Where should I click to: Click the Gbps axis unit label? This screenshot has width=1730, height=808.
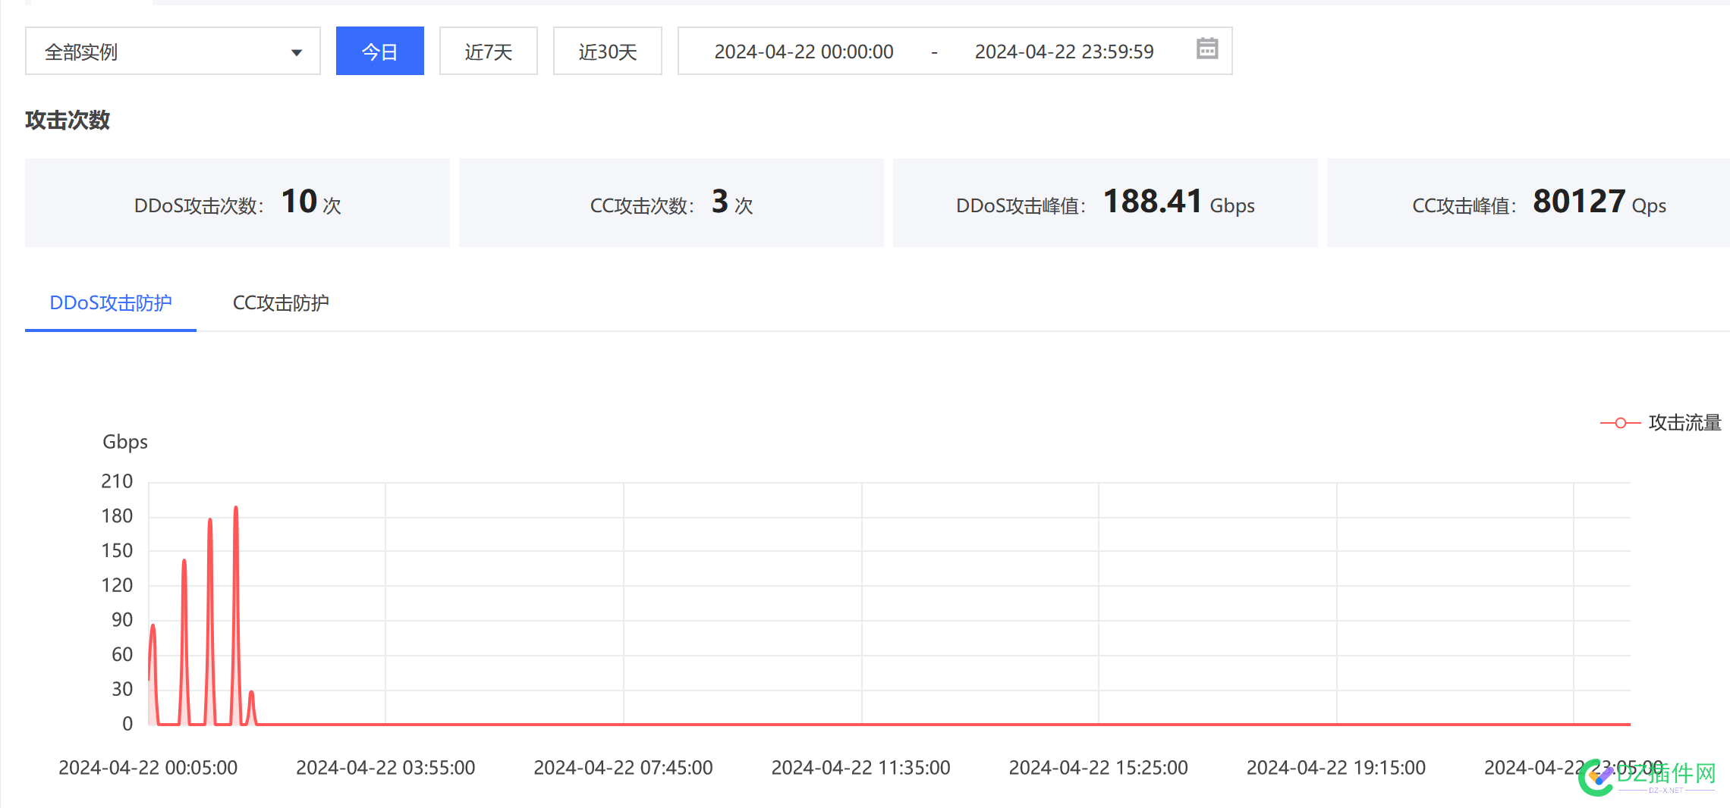[125, 442]
